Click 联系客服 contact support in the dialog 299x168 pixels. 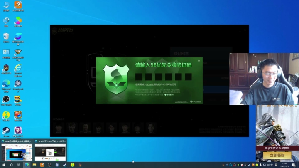click(196, 101)
